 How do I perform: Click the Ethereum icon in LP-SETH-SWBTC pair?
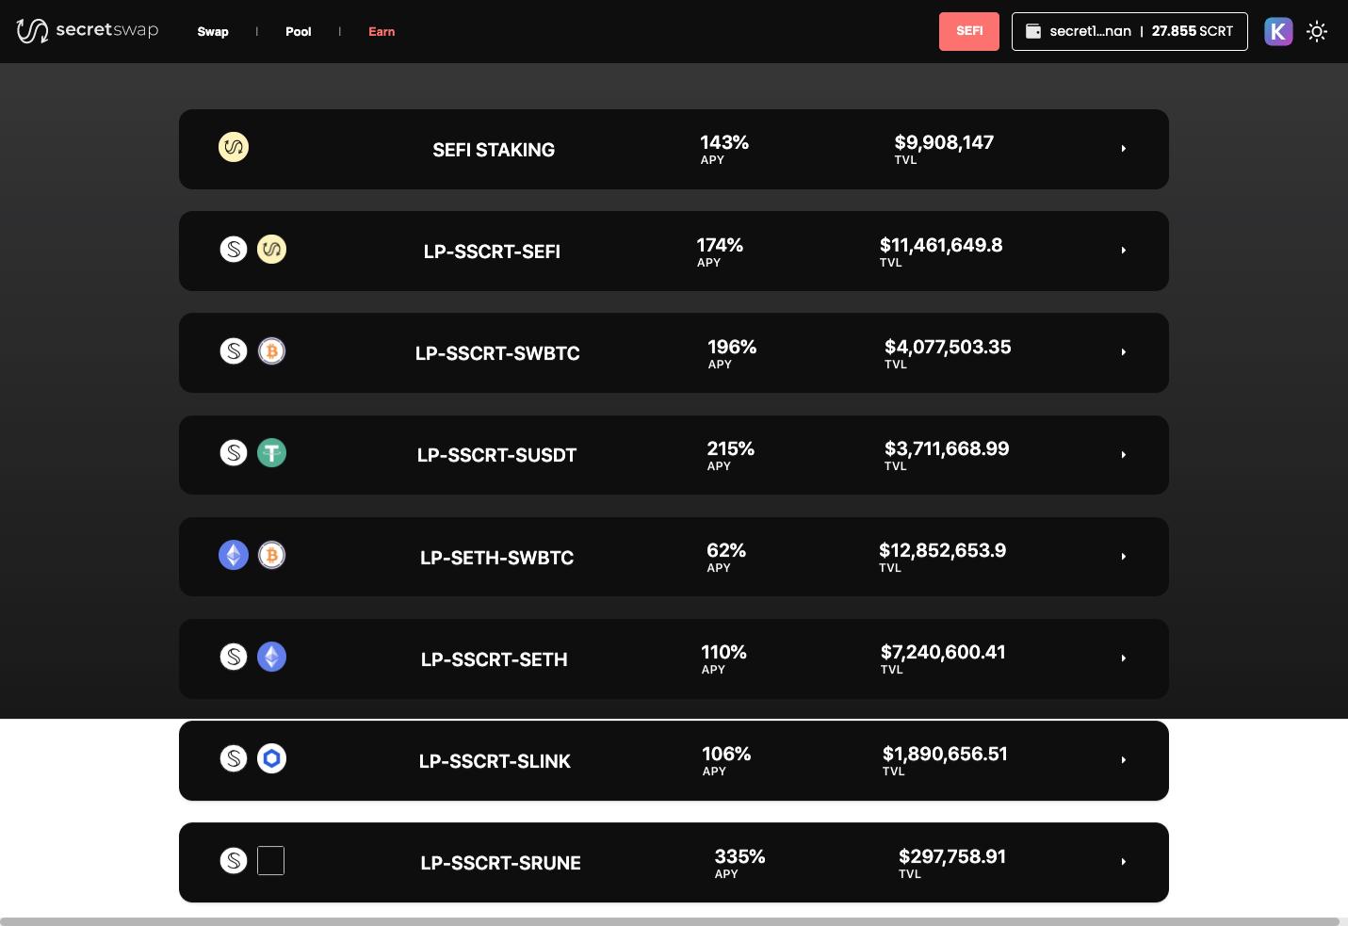tap(233, 555)
